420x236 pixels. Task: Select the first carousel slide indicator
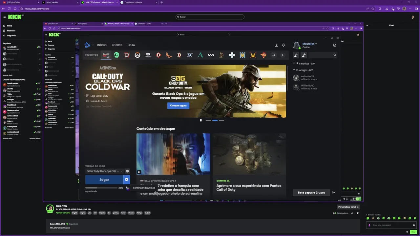pyautogui.click(x=208, y=120)
